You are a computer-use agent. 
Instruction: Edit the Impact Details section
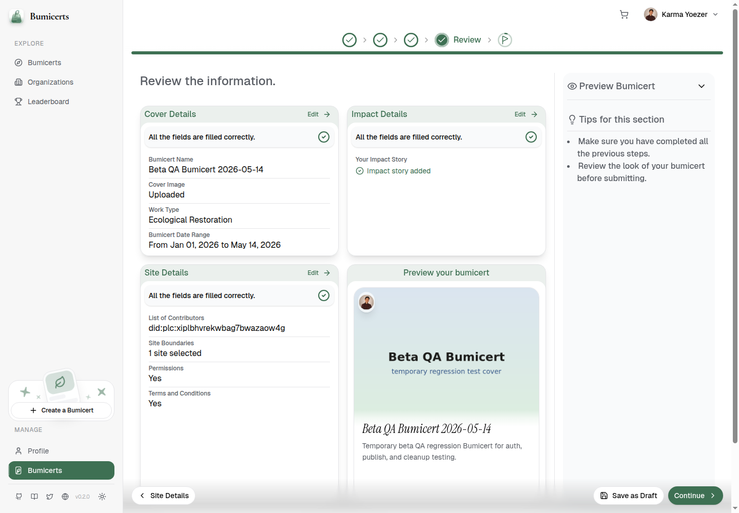pos(526,114)
